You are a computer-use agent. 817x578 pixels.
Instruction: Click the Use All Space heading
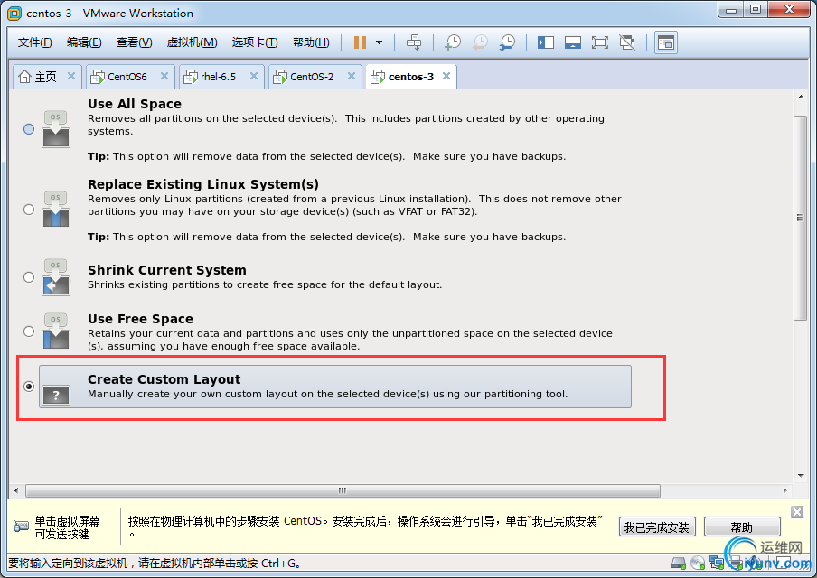135,104
